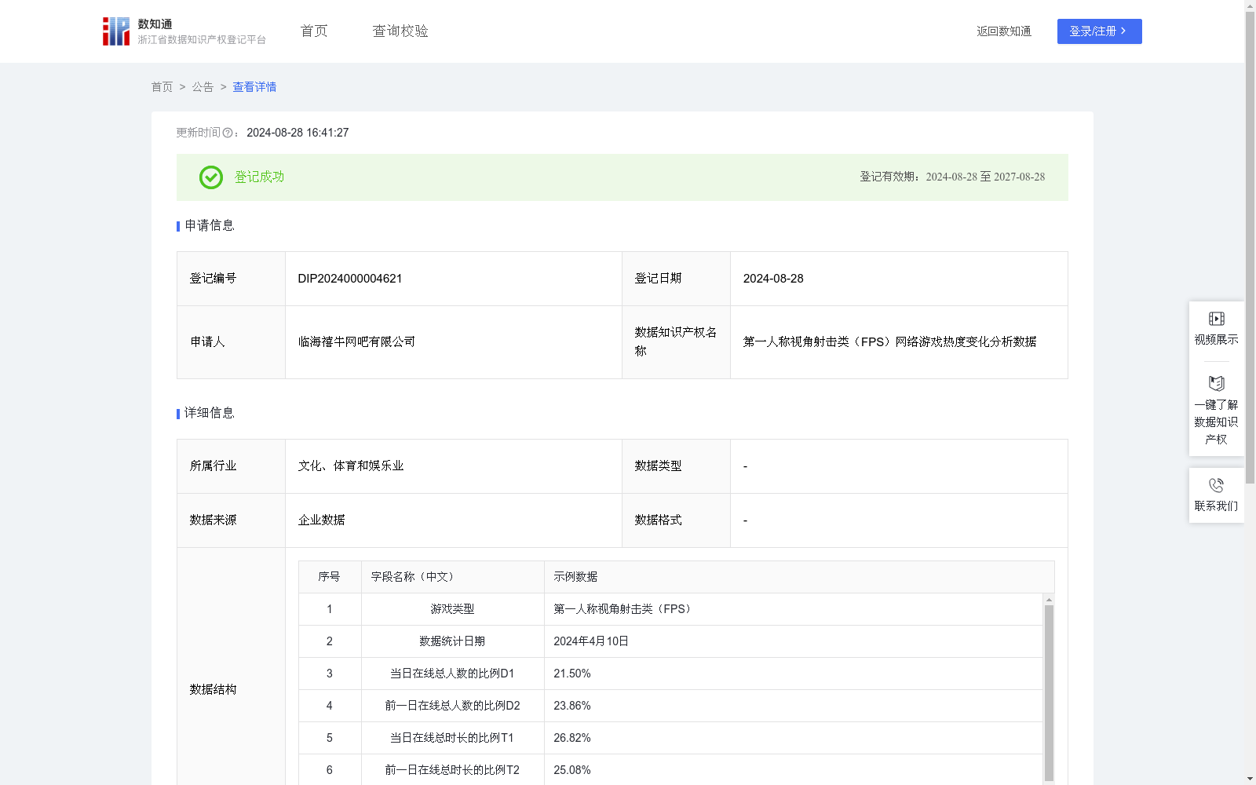1256x785 pixels.
Task: Click the 数据统计日期 field row
Action: pos(670,641)
